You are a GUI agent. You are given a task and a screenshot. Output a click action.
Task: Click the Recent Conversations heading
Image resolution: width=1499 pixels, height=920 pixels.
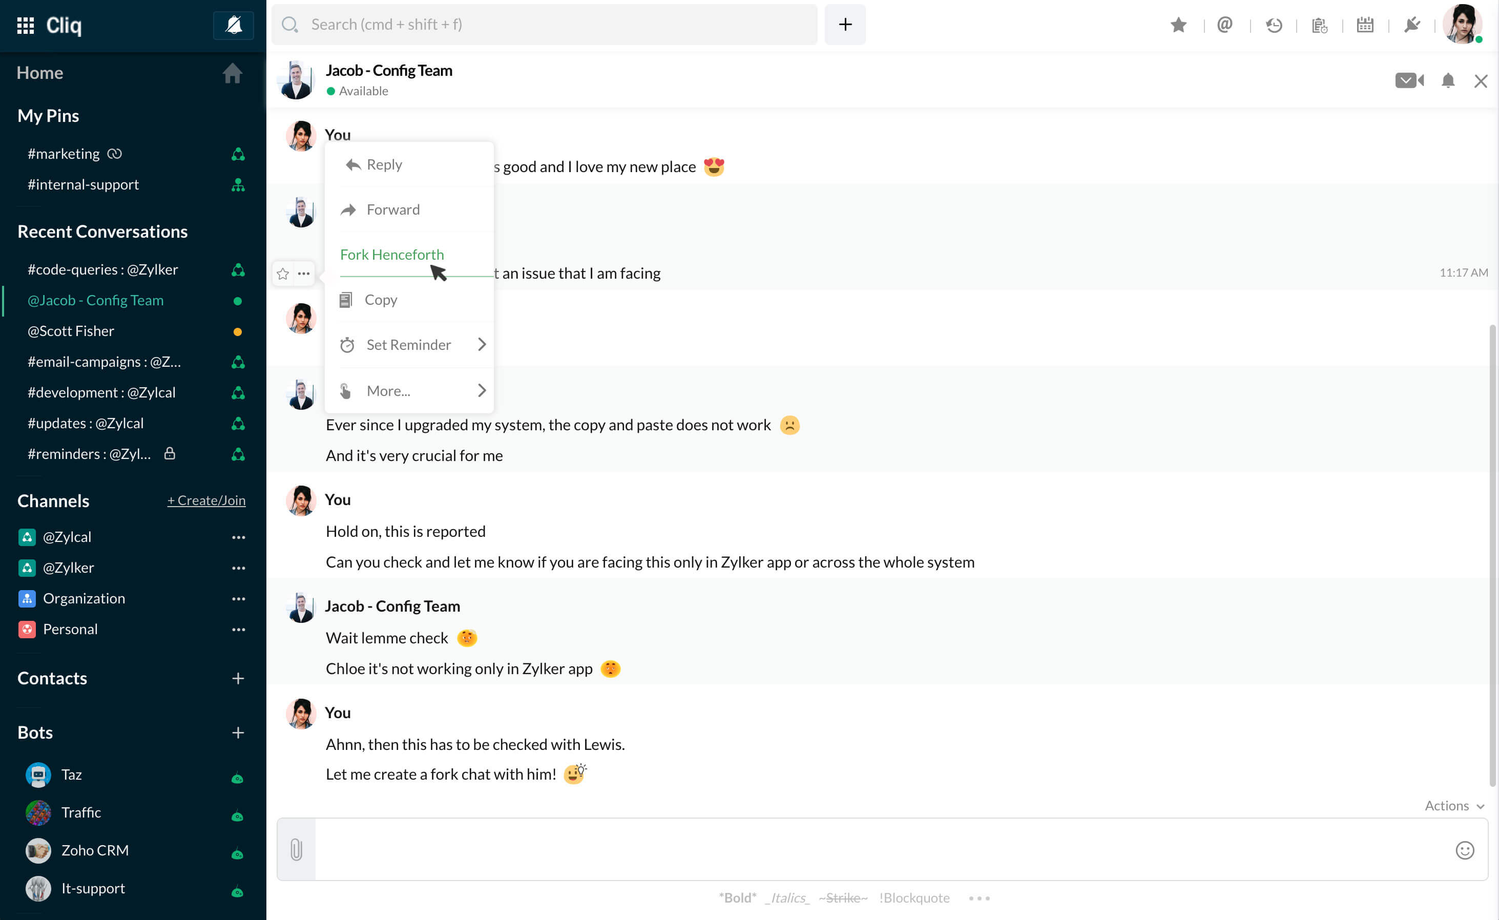tap(102, 231)
